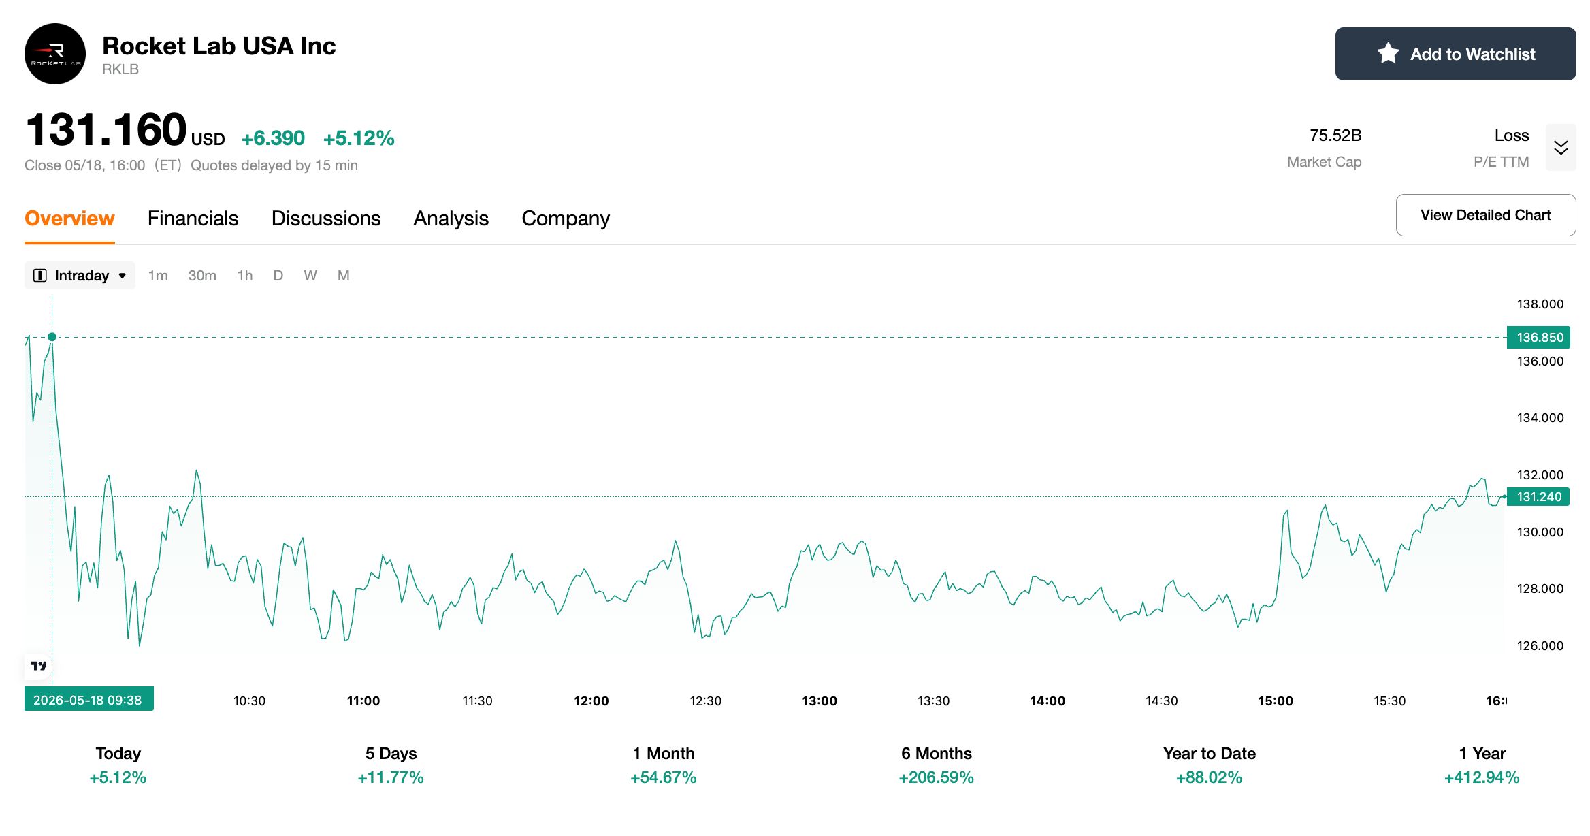Click the 13:30 time axis label
The image size is (1590, 836).
click(933, 701)
